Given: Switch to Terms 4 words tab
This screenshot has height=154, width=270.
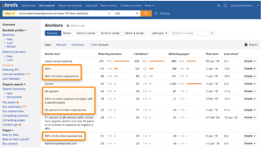Looking at the screenshot, I should click(x=135, y=33).
